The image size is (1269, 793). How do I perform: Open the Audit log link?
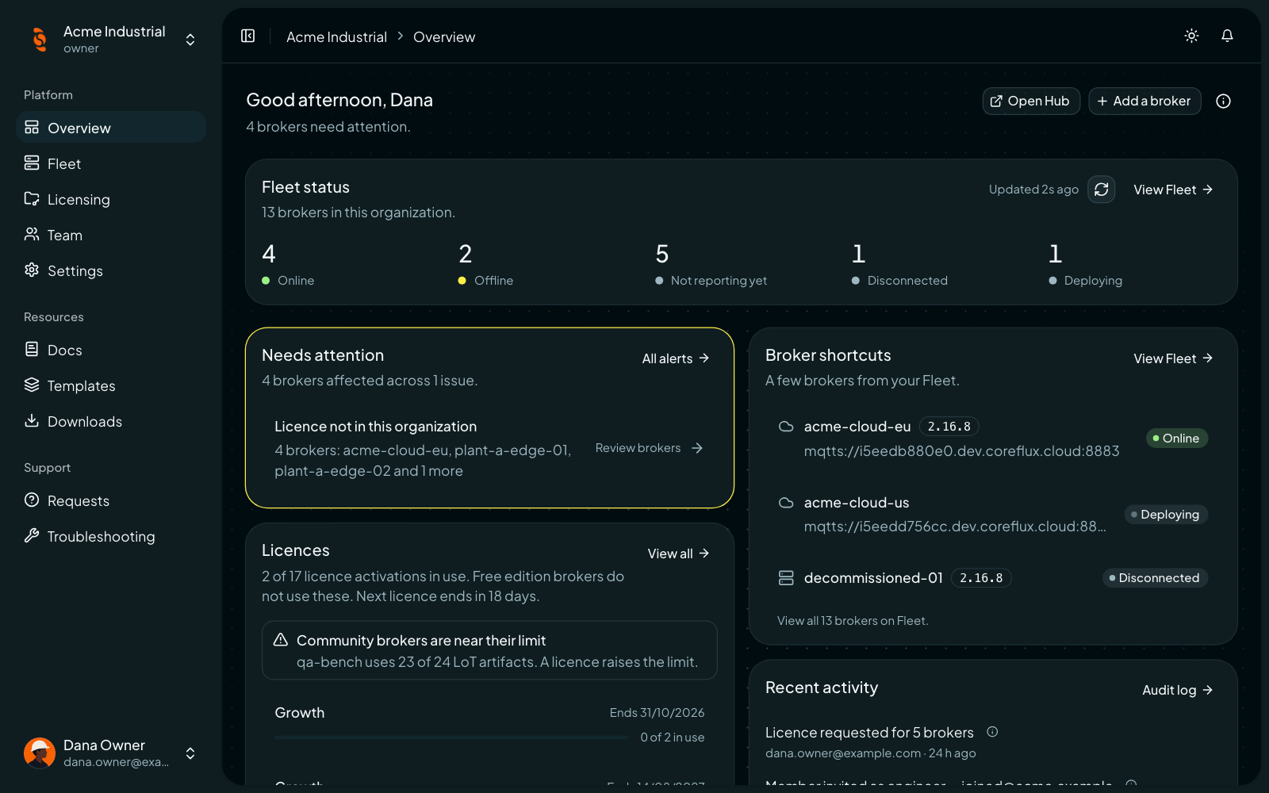[1178, 690]
